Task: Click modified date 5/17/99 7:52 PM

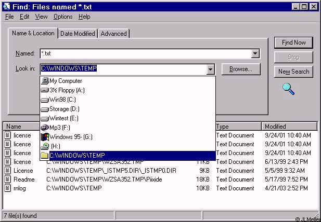Action: (286, 179)
